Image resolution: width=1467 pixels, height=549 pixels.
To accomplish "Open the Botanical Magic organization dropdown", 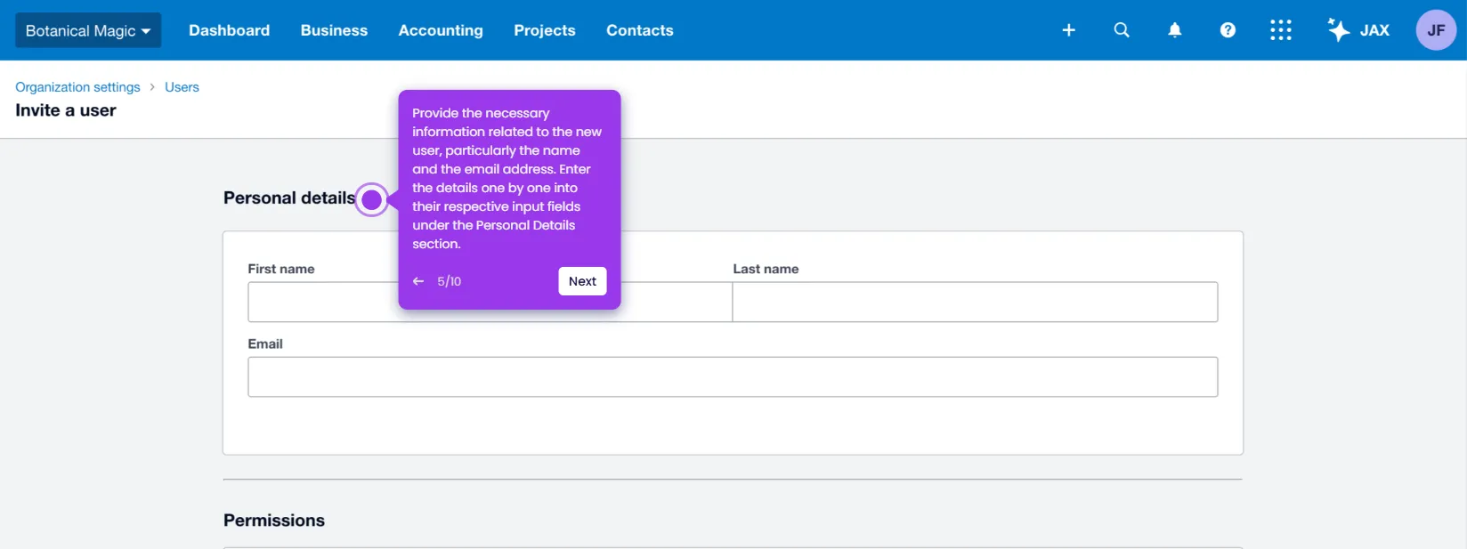I will coord(88,30).
